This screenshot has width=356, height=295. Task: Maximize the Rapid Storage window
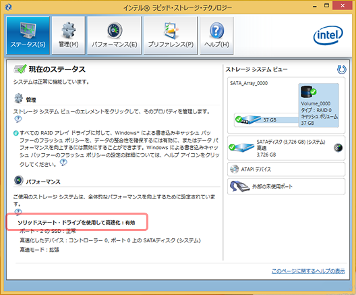pos(326,5)
